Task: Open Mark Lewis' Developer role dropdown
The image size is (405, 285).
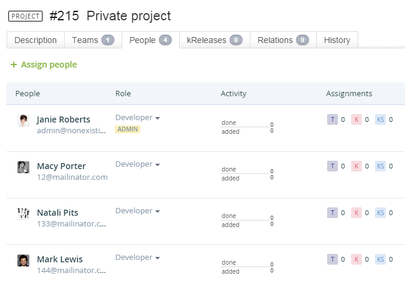Action: coord(137,258)
